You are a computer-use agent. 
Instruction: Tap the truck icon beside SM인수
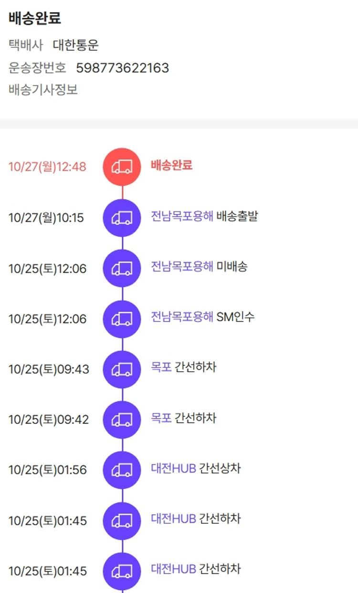click(x=122, y=319)
